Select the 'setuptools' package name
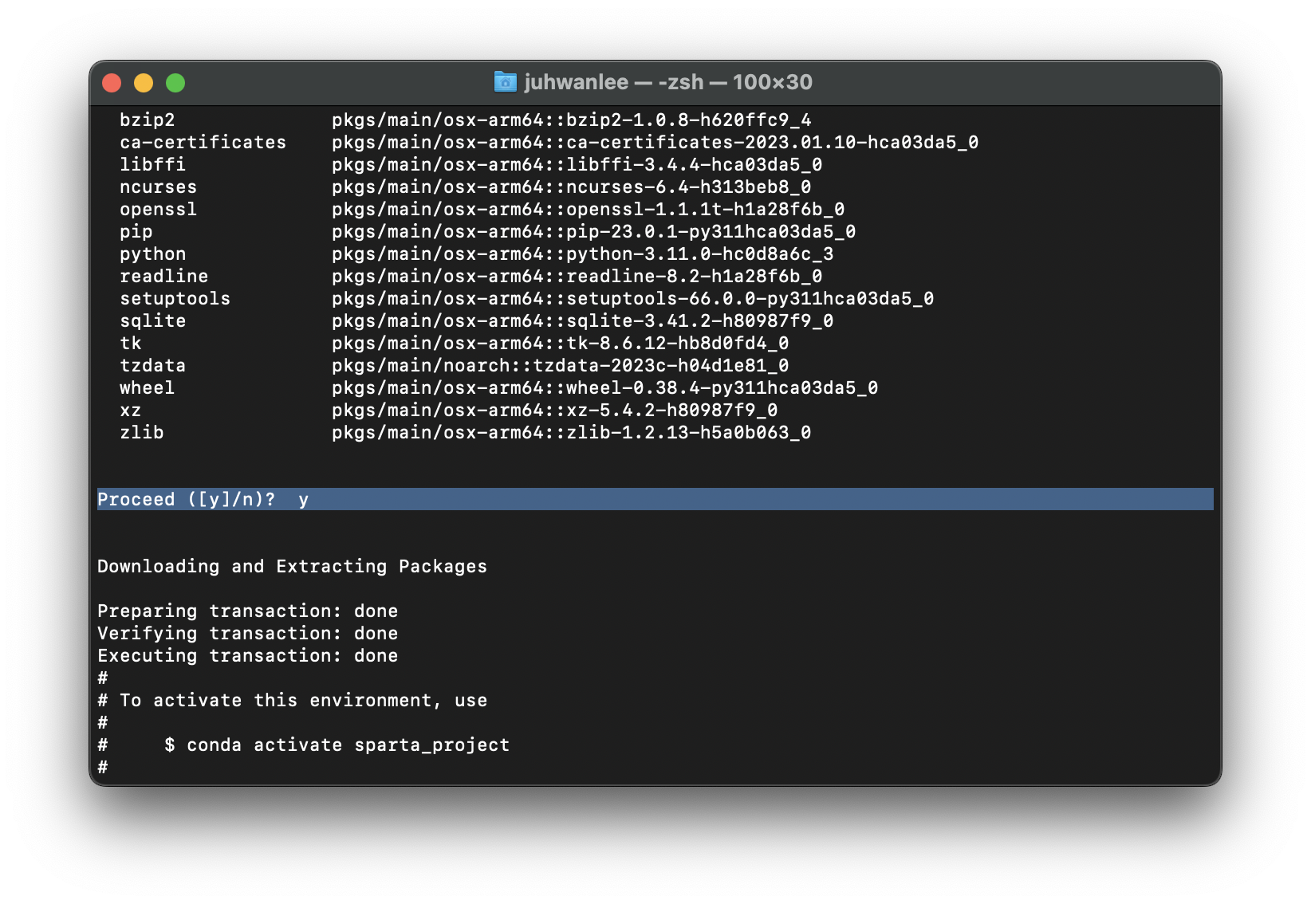1311x904 pixels. pyautogui.click(x=175, y=299)
